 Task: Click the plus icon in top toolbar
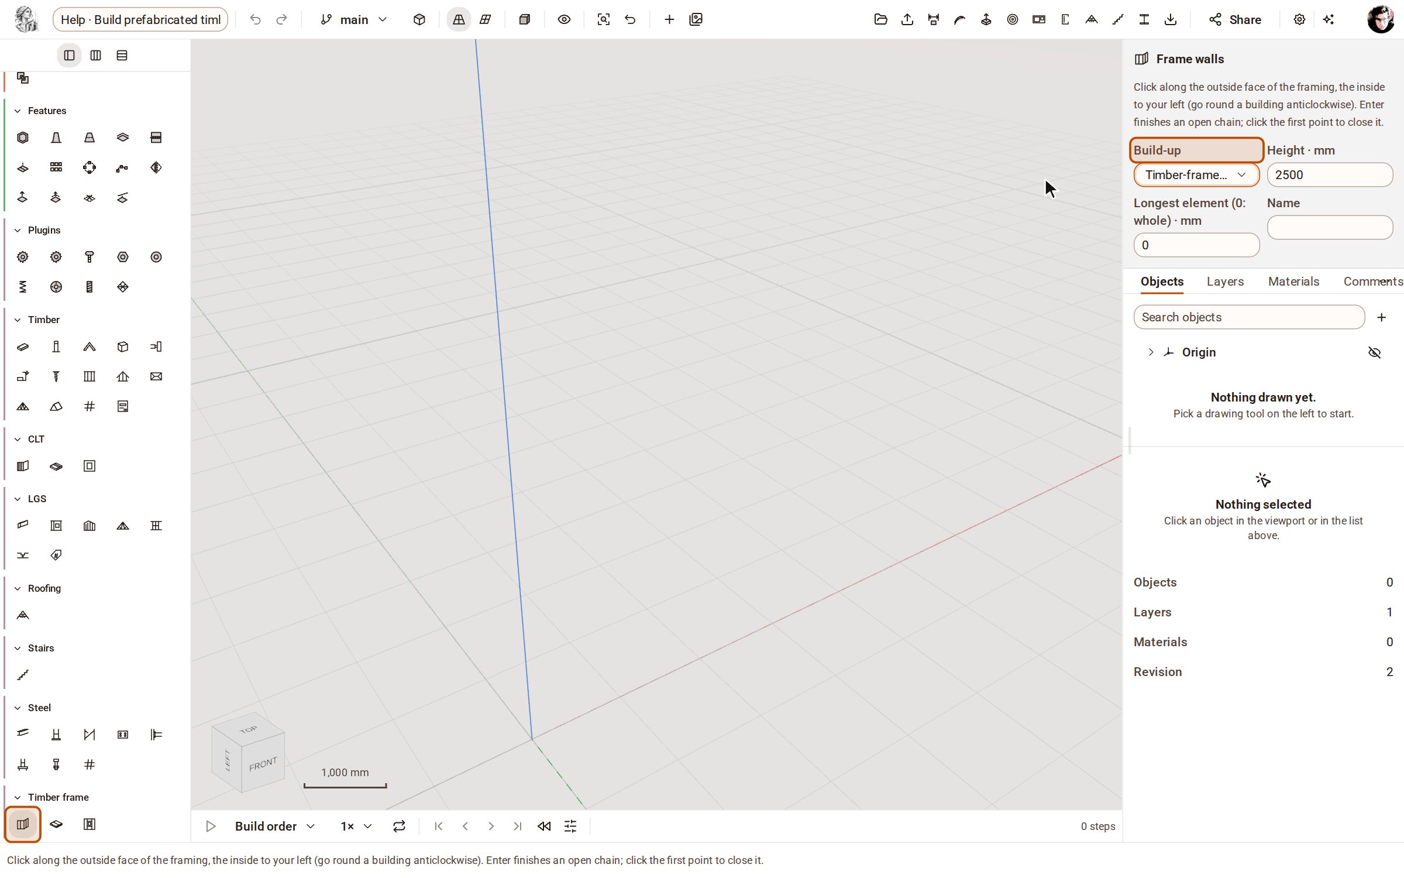669,19
